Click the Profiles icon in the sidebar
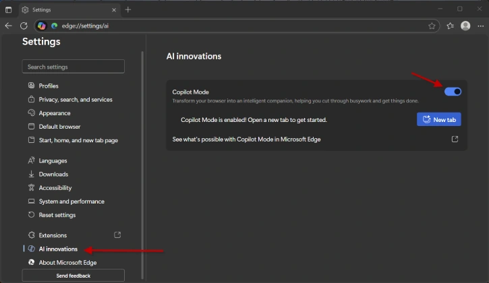The height and width of the screenshot is (283, 489). [x=31, y=86]
